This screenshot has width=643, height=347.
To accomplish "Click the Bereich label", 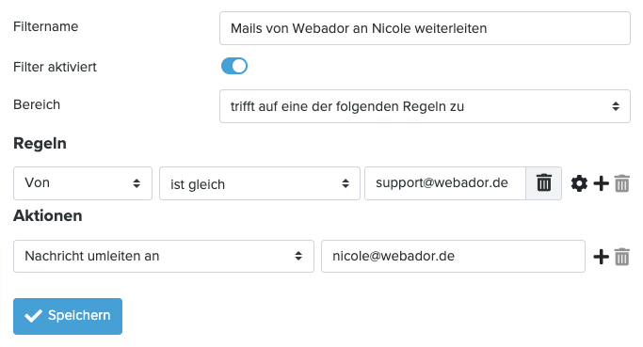I will point(37,104).
